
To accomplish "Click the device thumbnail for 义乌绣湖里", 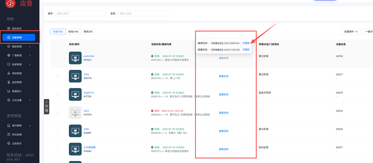I will point(75,149).
